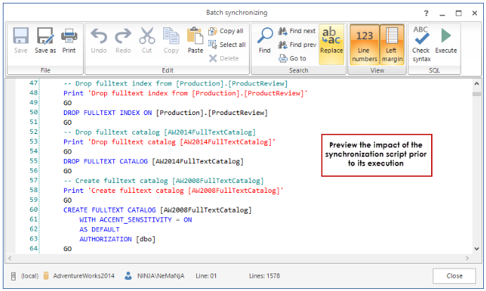Click the DROP FULLTEXT CATALOG line 55
The width and height of the screenshot is (486, 291).
[153, 161]
